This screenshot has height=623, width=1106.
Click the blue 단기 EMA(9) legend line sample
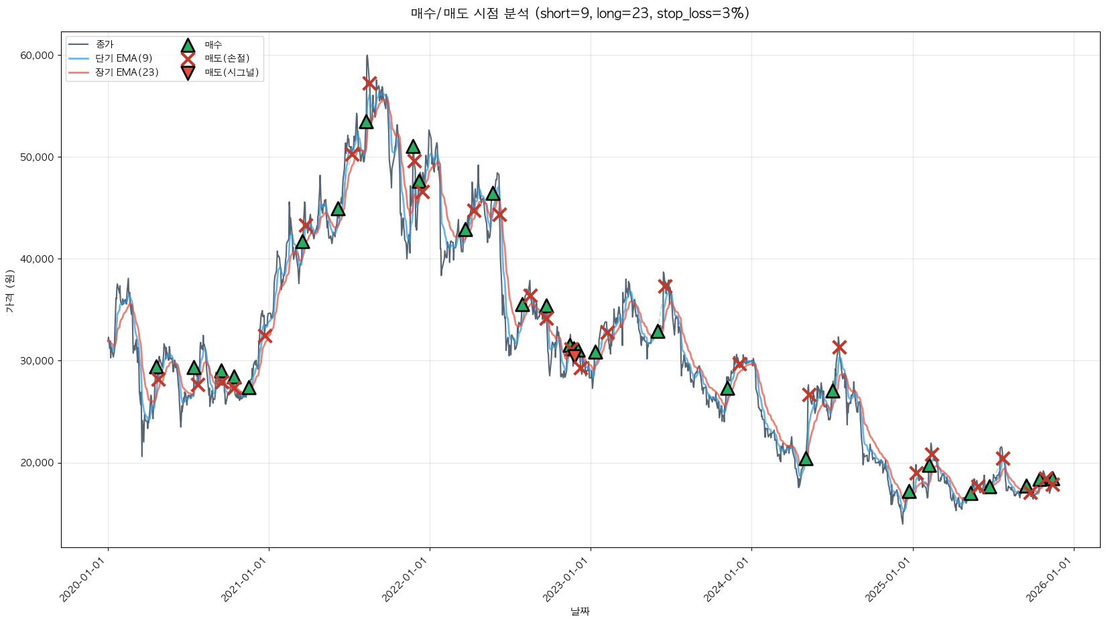coord(78,58)
